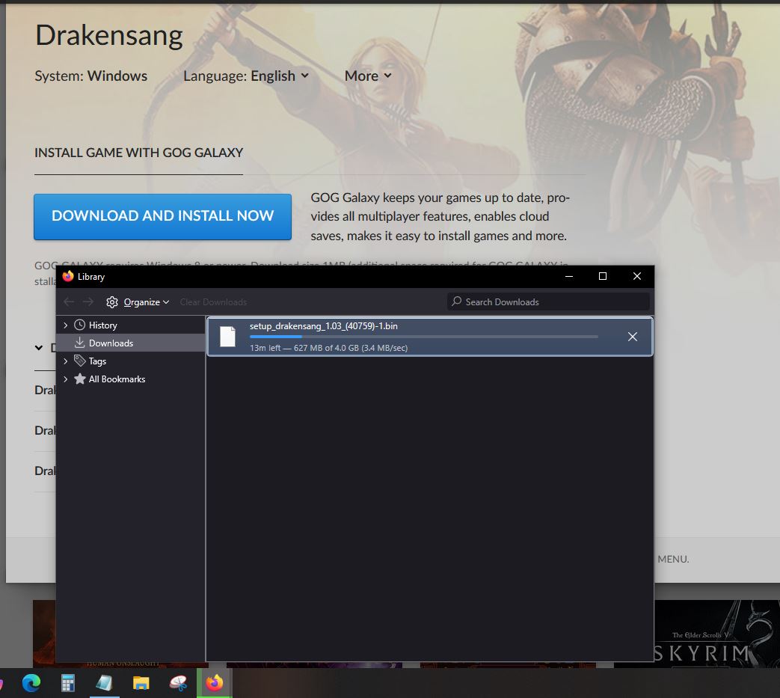Click the Downloads arrow icon

79,343
